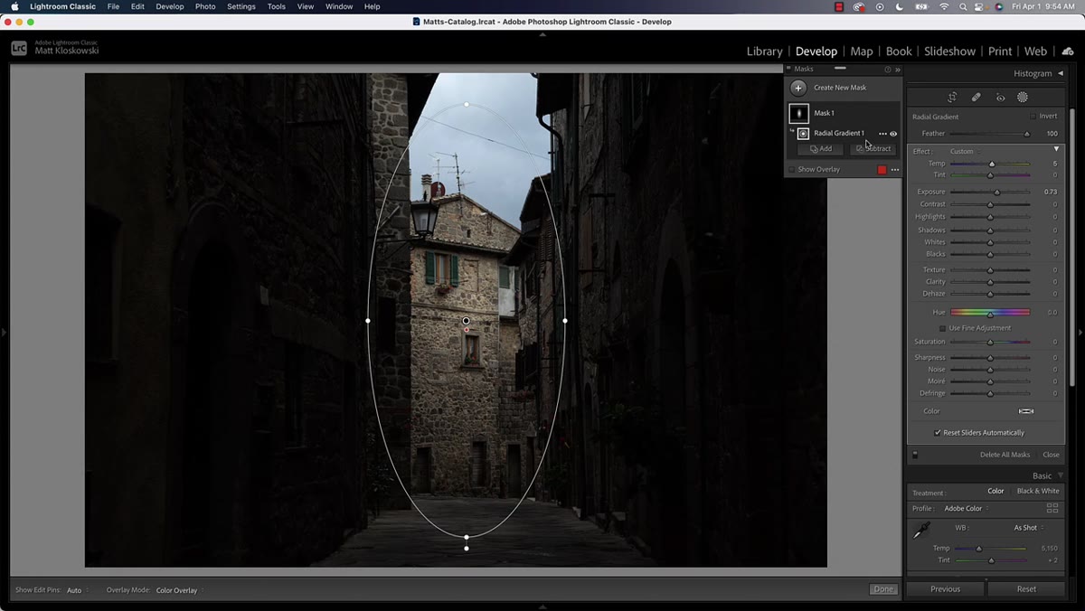Click Delete All Masks
This screenshot has width=1085, height=611.
pos(1005,455)
